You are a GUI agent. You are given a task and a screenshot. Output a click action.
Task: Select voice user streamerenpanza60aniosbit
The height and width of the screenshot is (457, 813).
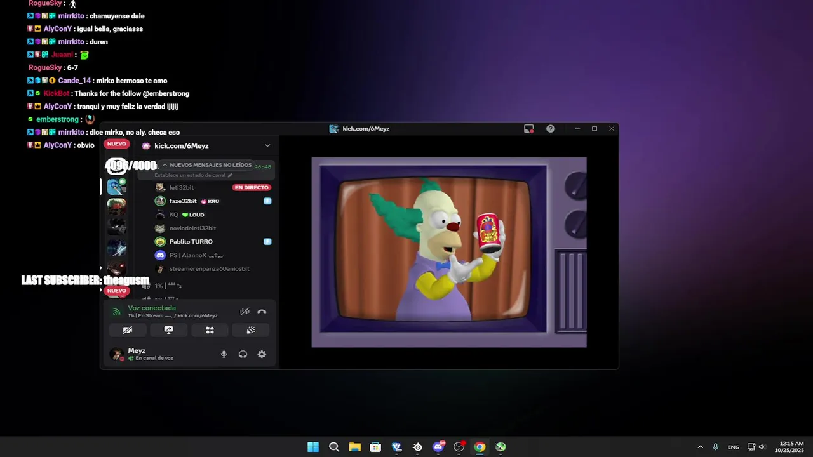click(x=209, y=268)
